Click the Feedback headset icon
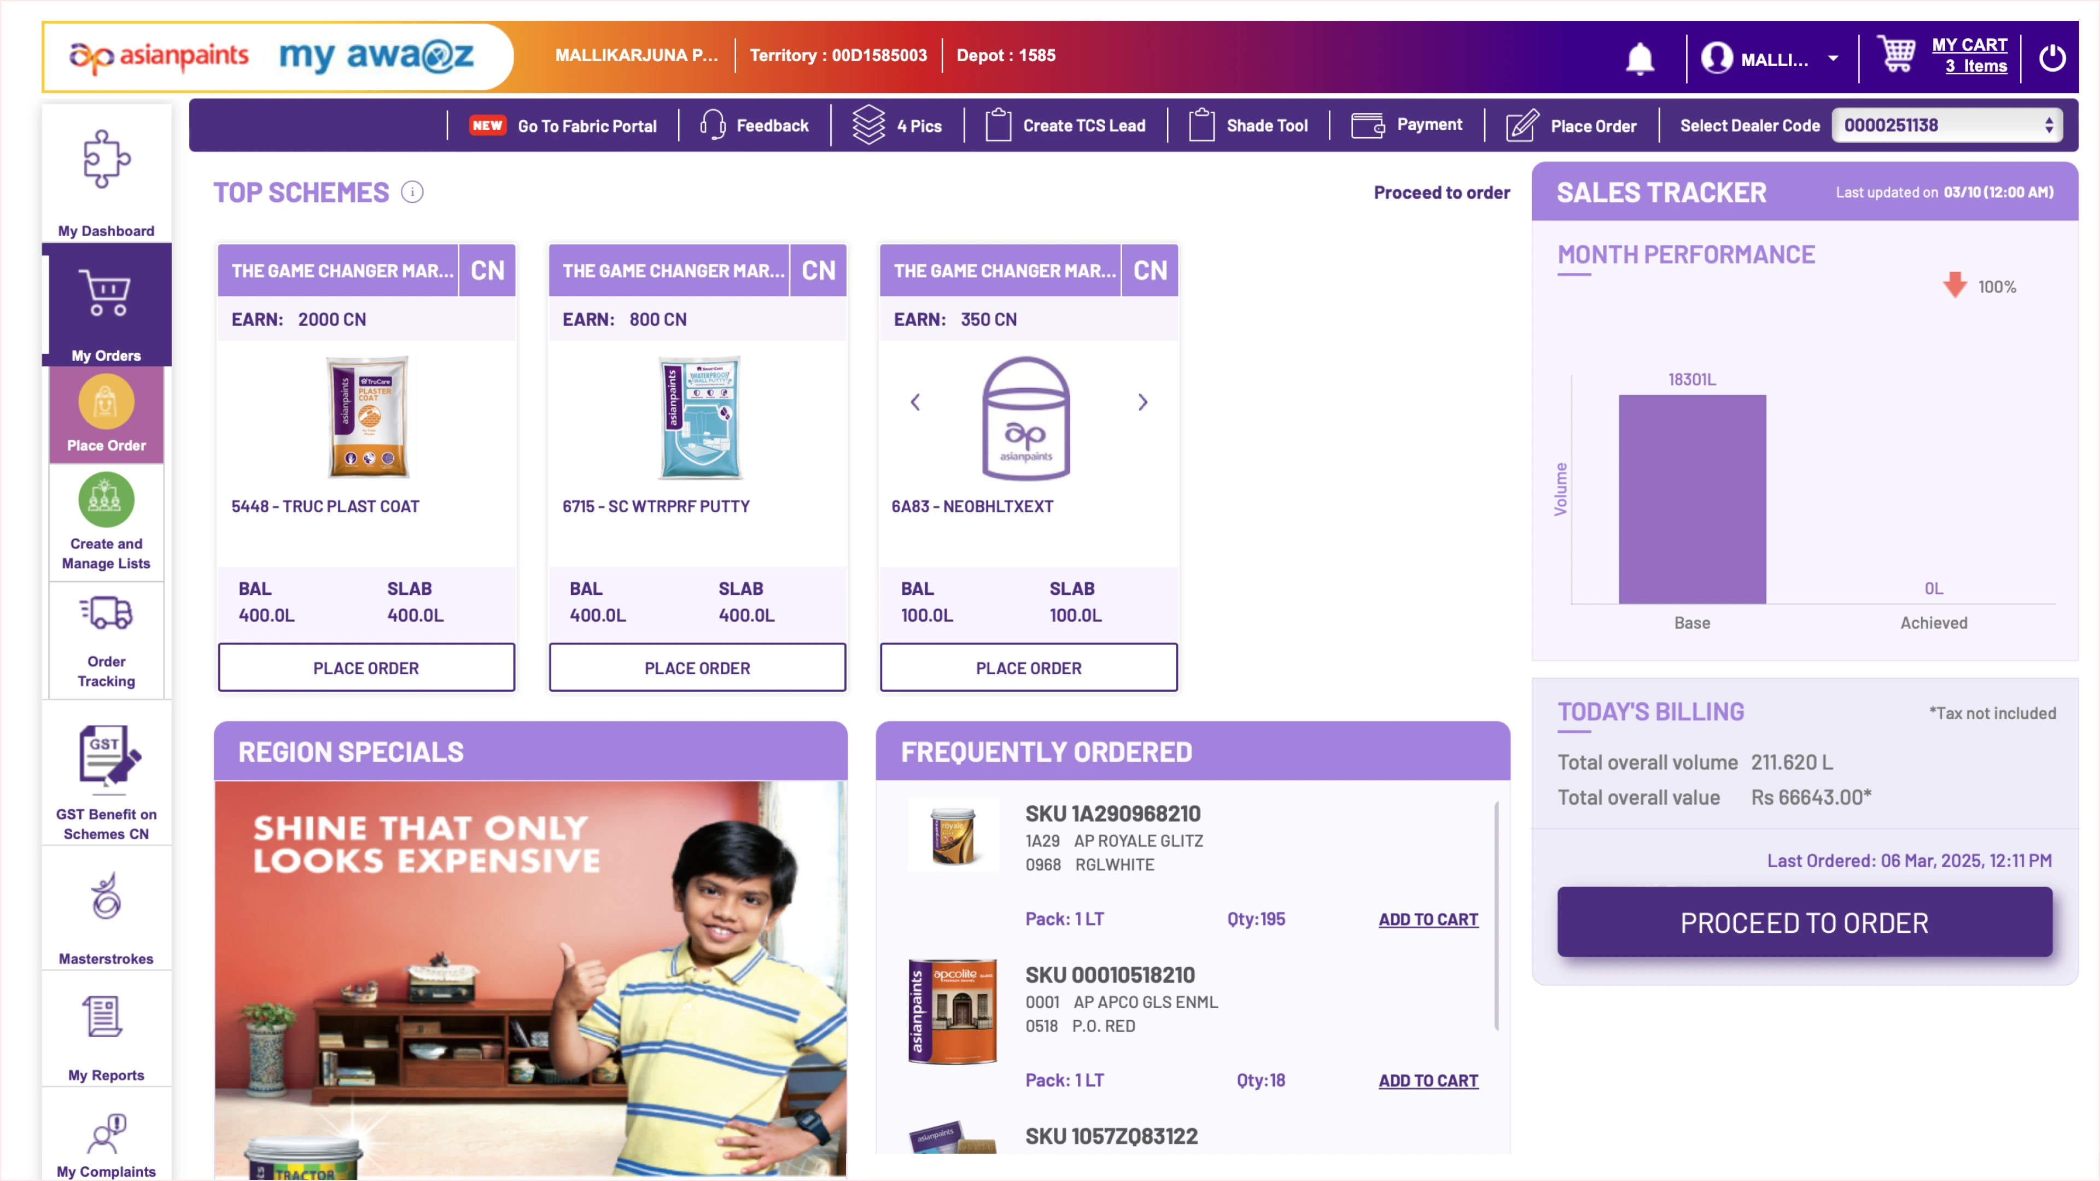2100x1181 pixels. [713, 126]
